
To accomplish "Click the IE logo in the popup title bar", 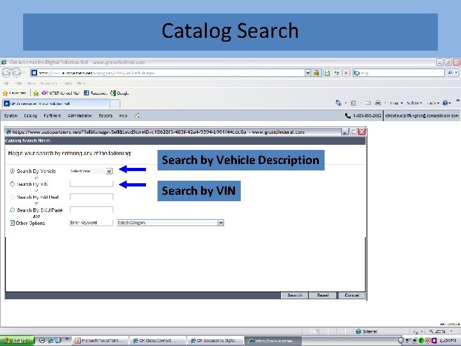I will click(x=8, y=132).
